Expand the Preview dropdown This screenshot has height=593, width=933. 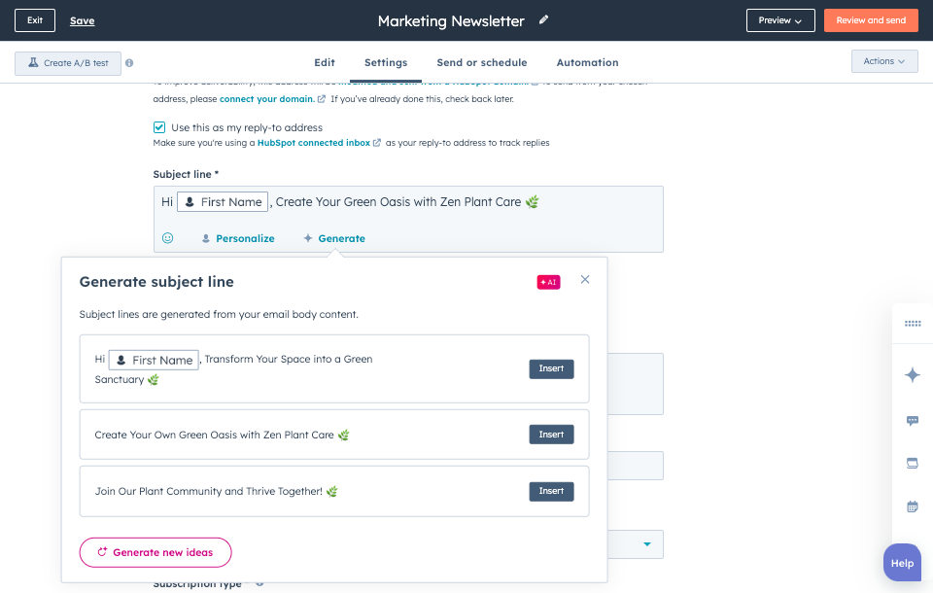tap(780, 20)
